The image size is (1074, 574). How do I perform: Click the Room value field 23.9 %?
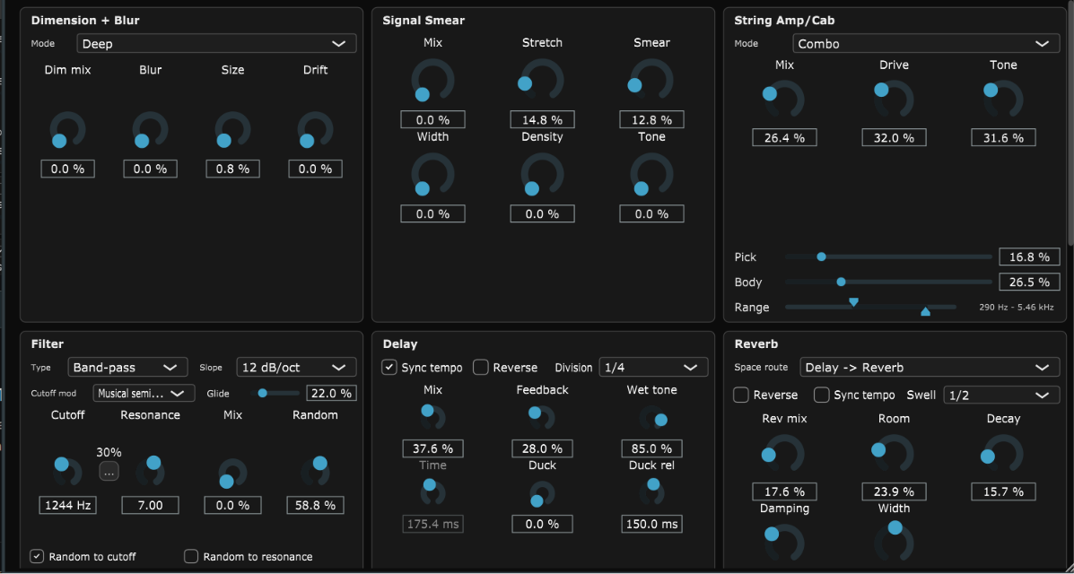pos(893,491)
